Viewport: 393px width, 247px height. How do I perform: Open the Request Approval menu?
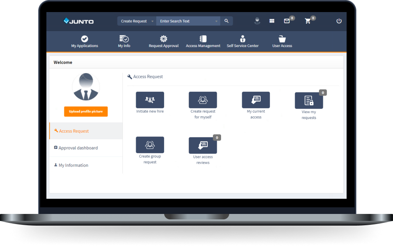point(163,42)
